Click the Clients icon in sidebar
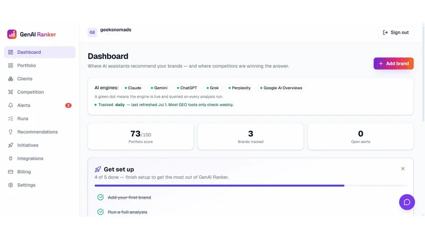The image size is (425, 239). pyautogui.click(x=11, y=79)
